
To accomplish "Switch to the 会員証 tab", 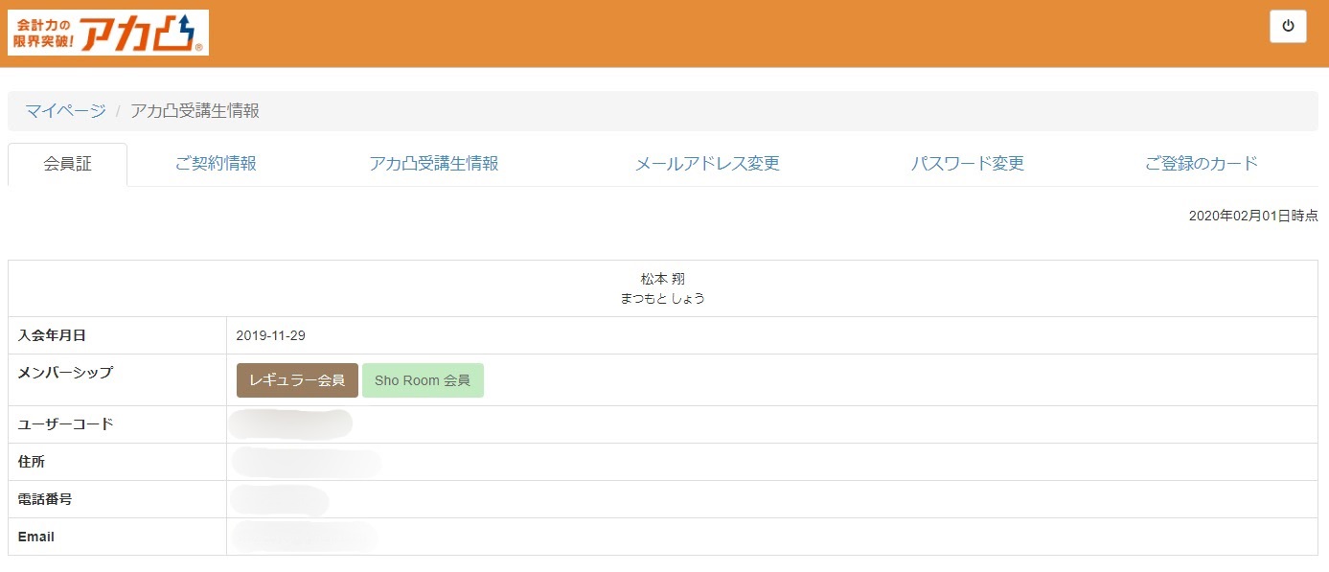I will coord(68,163).
